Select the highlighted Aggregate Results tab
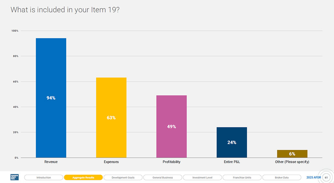The height and width of the screenshot is (183, 334). 83,177
